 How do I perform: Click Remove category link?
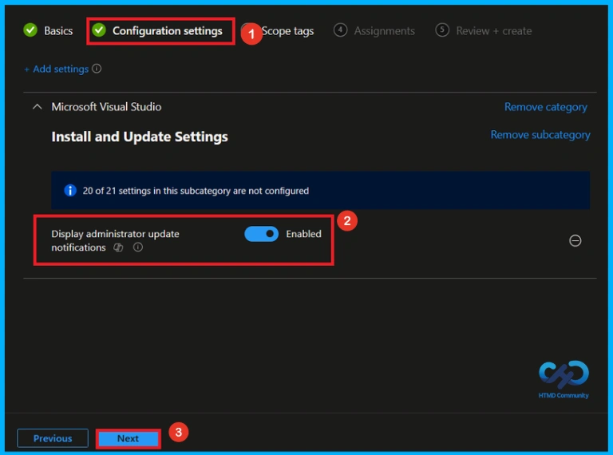tap(546, 107)
